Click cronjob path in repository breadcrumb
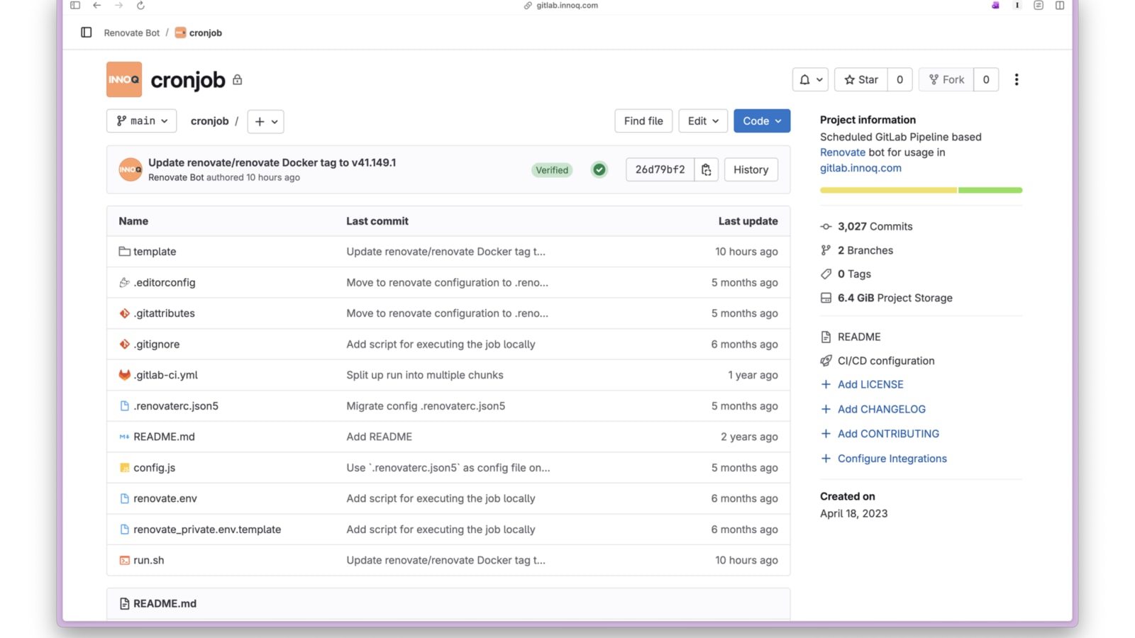This screenshot has height=638, width=1135. [x=209, y=121]
